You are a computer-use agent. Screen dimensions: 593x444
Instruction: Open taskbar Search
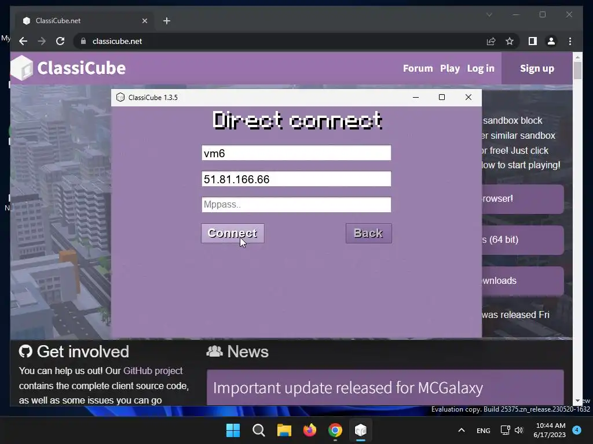tap(259, 430)
